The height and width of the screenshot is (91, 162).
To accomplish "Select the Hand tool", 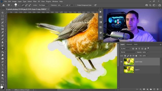I will (x=3, y=75).
